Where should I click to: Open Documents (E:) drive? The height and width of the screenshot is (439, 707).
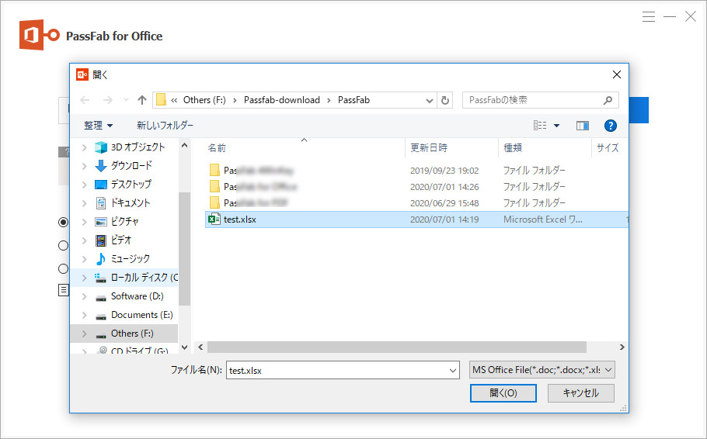click(x=141, y=315)
